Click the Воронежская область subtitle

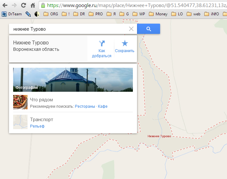click(36, 49)
